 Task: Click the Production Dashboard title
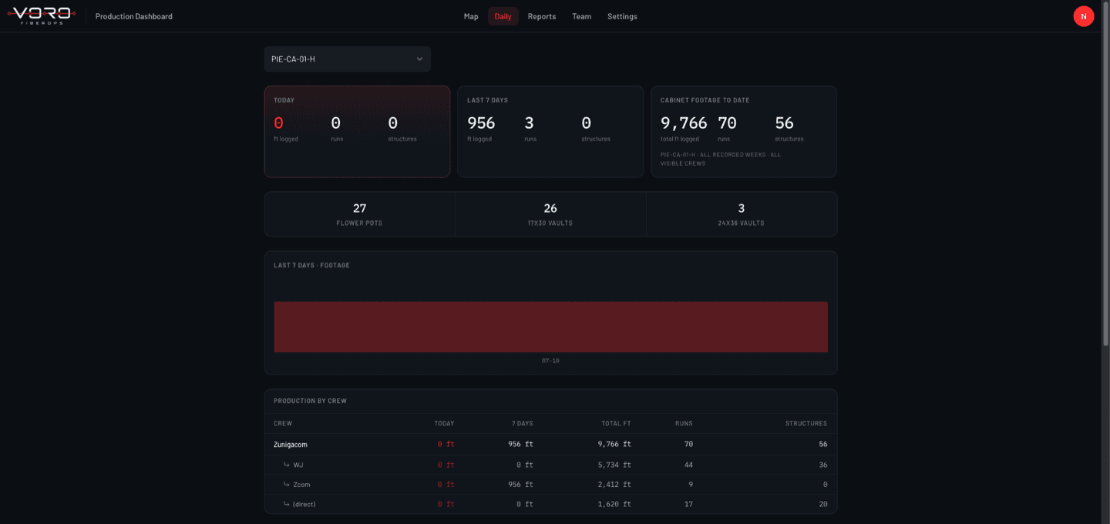[x=134, y=16]
